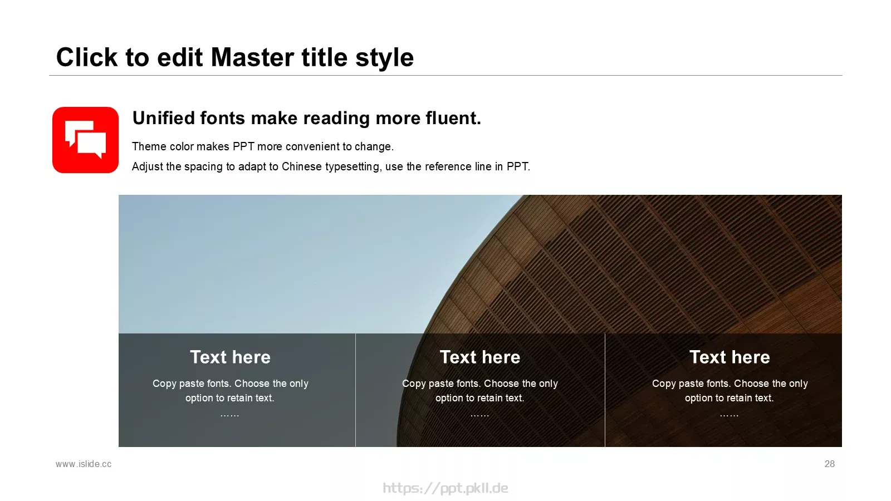Open the https://ppt.pkll.de watermark link
This screenshot has width=891, height=501.
[445, 488]
